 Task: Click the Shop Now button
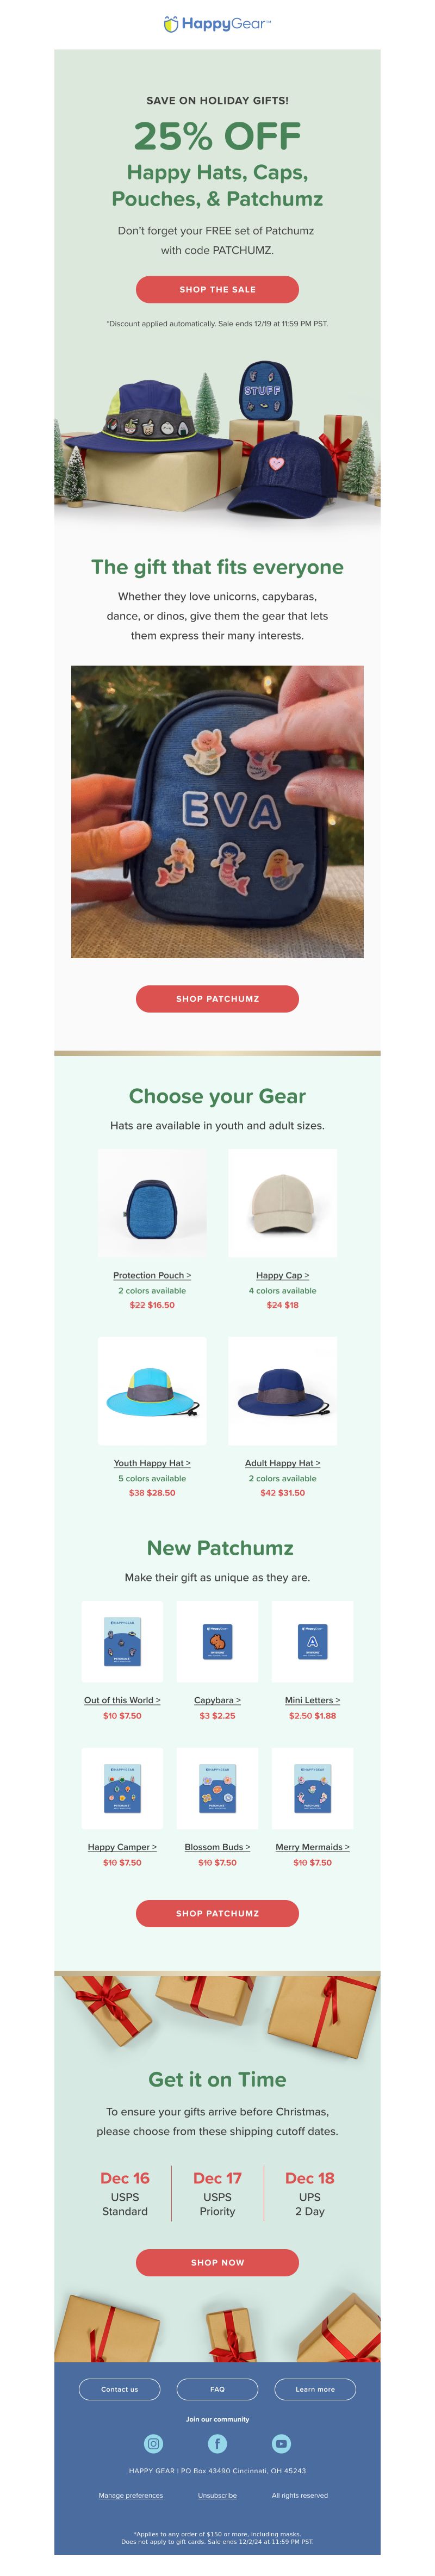(x=217, y=2262)
